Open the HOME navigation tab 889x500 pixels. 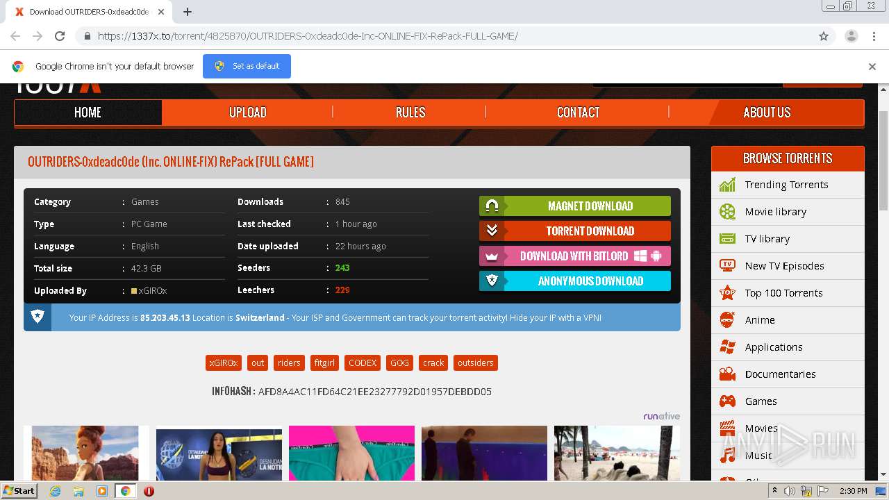[88, 112]
